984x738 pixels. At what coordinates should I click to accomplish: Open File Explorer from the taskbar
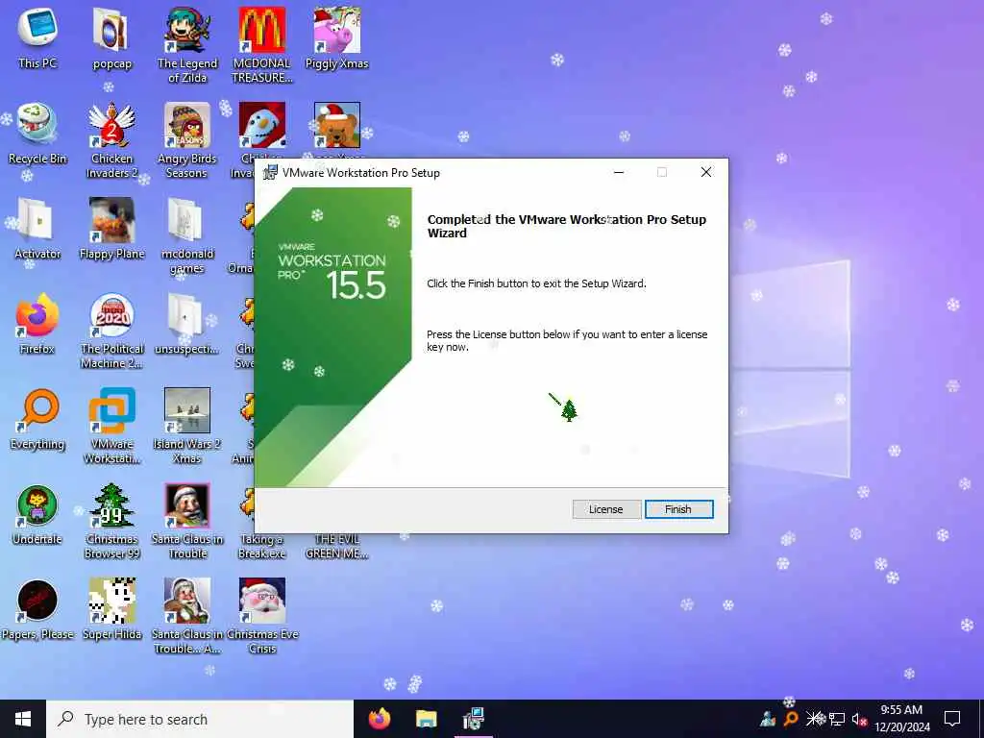426,719
